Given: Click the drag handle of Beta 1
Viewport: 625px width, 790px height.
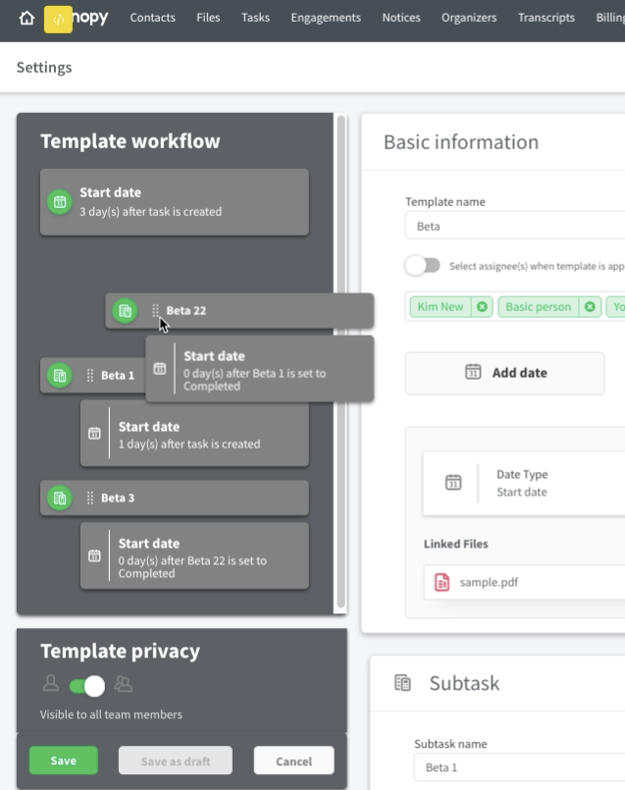Looking at the screenshot, I should tap(89, 375).
